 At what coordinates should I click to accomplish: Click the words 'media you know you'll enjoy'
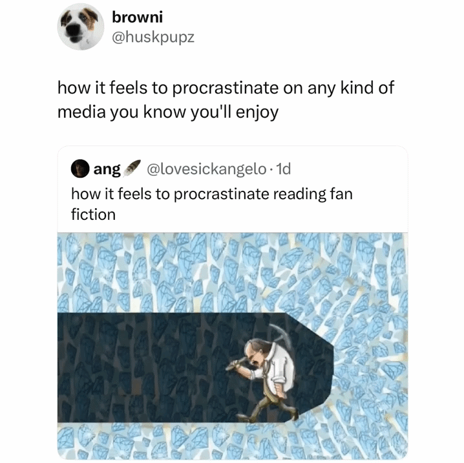tap(168, 113)
